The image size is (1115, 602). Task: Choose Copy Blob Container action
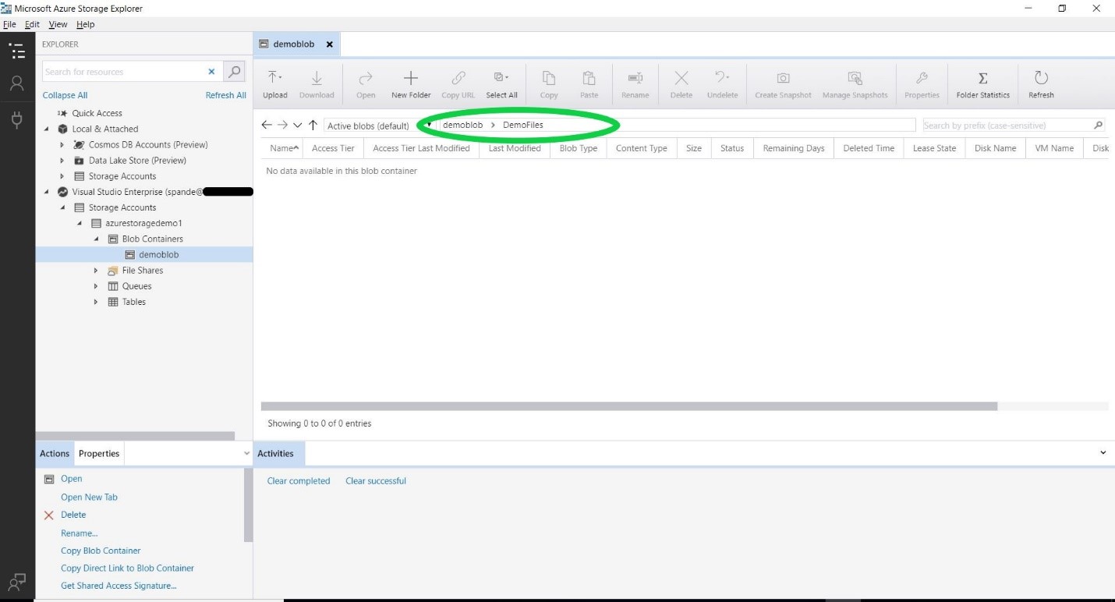tap(101, 551)
